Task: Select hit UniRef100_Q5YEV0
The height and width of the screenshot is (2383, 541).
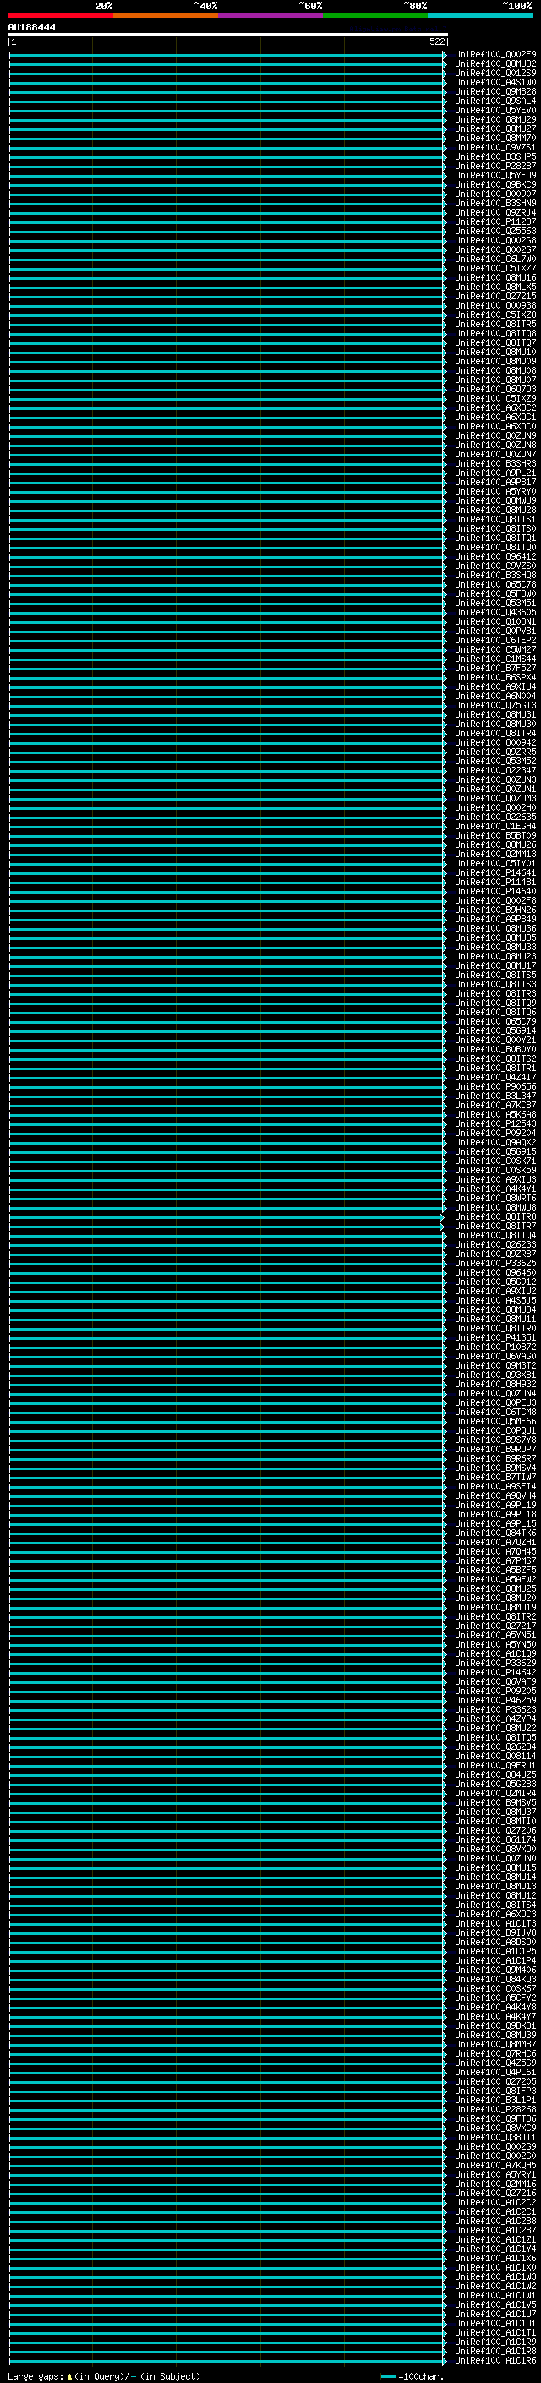Action: point(495,110)
